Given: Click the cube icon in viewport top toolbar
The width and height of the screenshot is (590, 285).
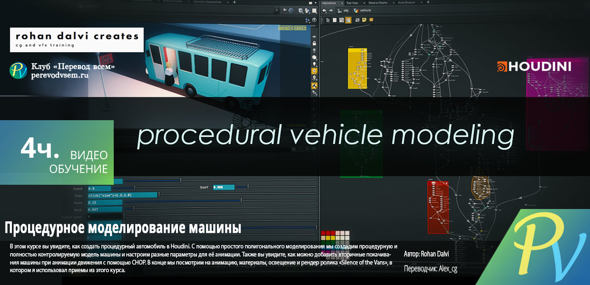Looking at the screenshot, I should [301, 10].
